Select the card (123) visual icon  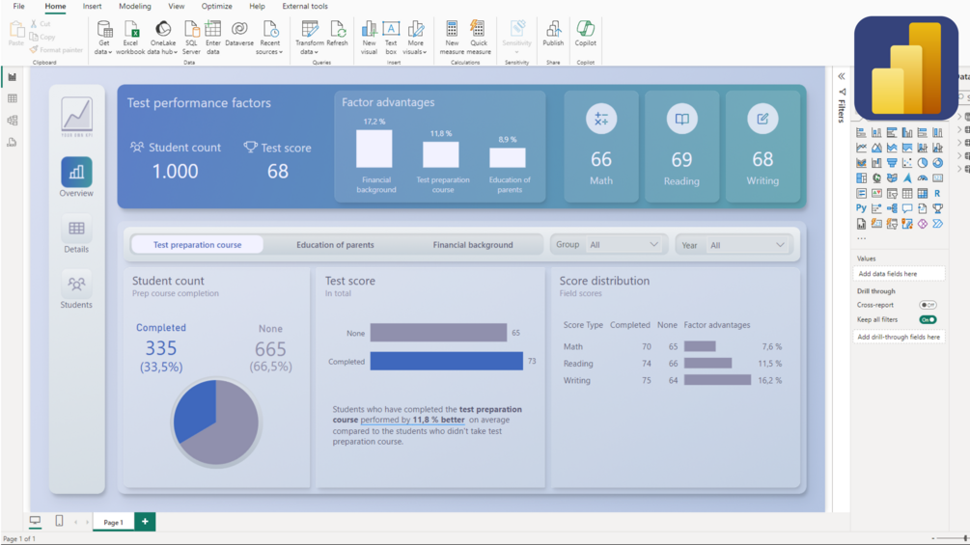[x=938, y=177]
